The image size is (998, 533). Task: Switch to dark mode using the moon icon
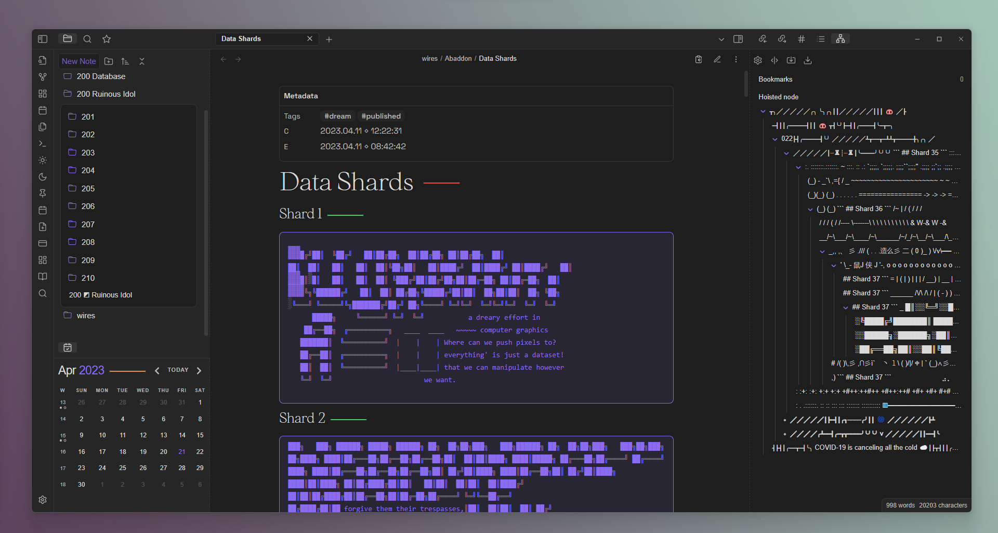coord(43,177)
